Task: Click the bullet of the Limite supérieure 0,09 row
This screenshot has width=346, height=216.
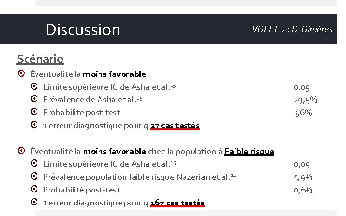Action: (34, 164)
